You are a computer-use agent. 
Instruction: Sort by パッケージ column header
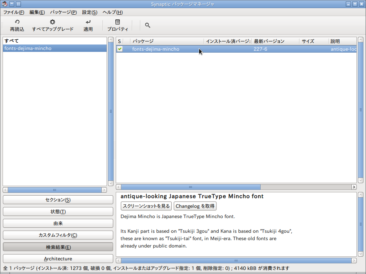pos(167,41)
